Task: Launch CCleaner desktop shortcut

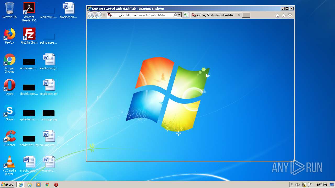Action: click(x=9, y=138)
